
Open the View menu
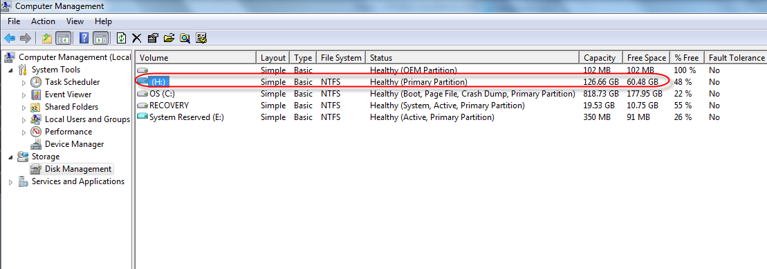pos(75,21)
